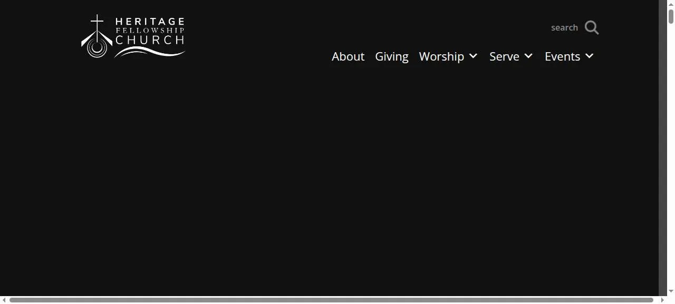Viewport: 675px width, 304px height.
Task: Click the vertical scrollbar thumb
Action: click(x=671, y=16)
